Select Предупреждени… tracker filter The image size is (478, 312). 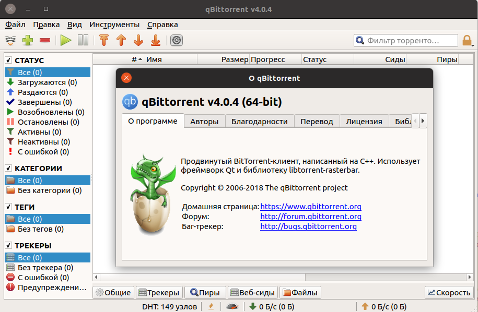coord(48,287)
